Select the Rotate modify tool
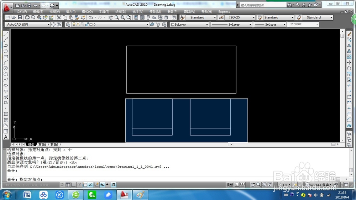 (349, 68)
